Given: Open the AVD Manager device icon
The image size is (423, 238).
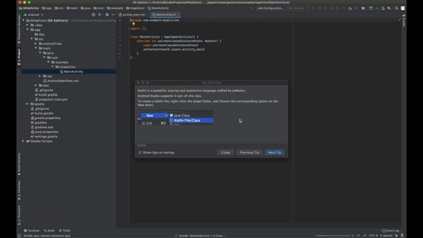Looking at the screenshot, I should (383, 8).
